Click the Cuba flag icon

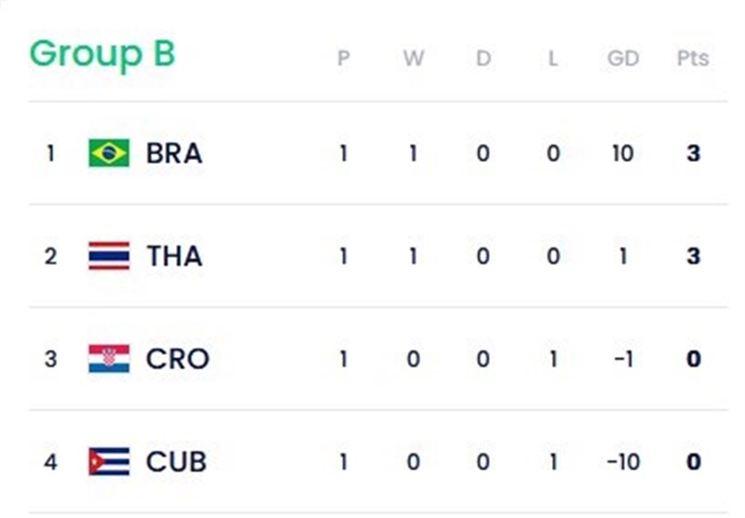pos(109,461)
